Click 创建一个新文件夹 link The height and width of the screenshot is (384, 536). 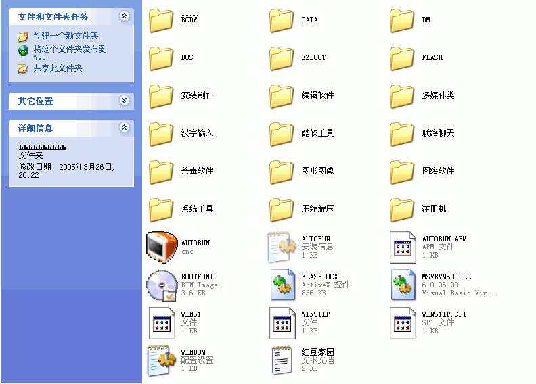pyautogui.click(x=66, y=36)
